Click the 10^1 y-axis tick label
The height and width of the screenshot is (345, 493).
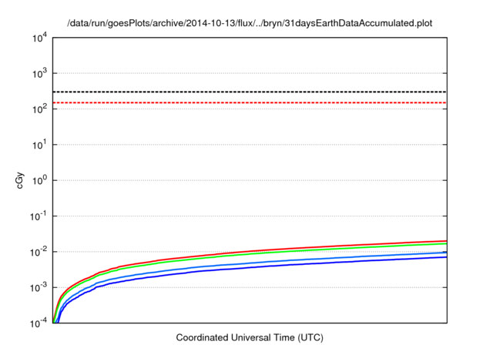(39, 145)
